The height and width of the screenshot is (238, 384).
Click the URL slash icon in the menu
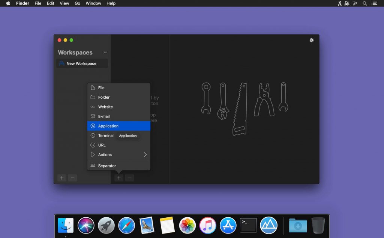[93, 145]
